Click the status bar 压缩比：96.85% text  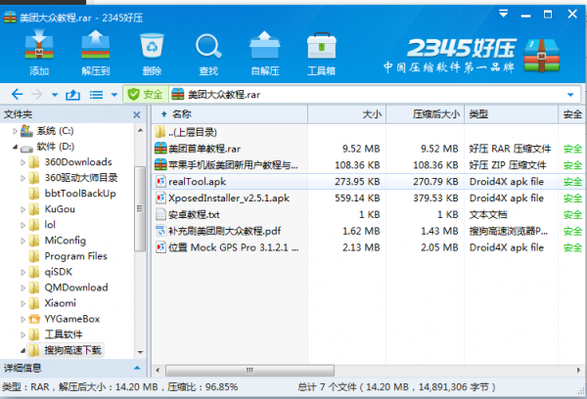(x=203, y=387)
